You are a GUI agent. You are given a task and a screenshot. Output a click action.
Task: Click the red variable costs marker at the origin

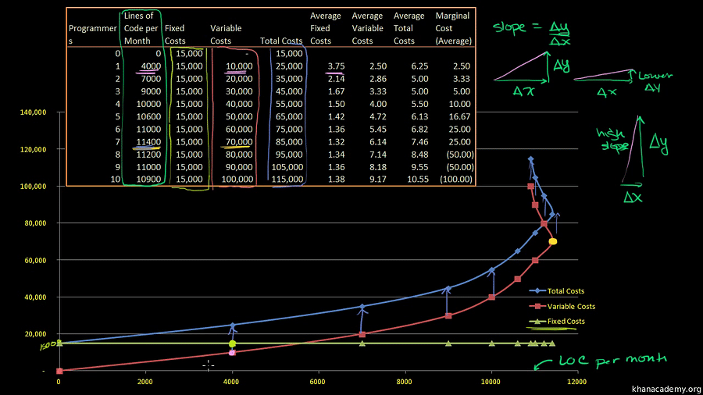59,371
